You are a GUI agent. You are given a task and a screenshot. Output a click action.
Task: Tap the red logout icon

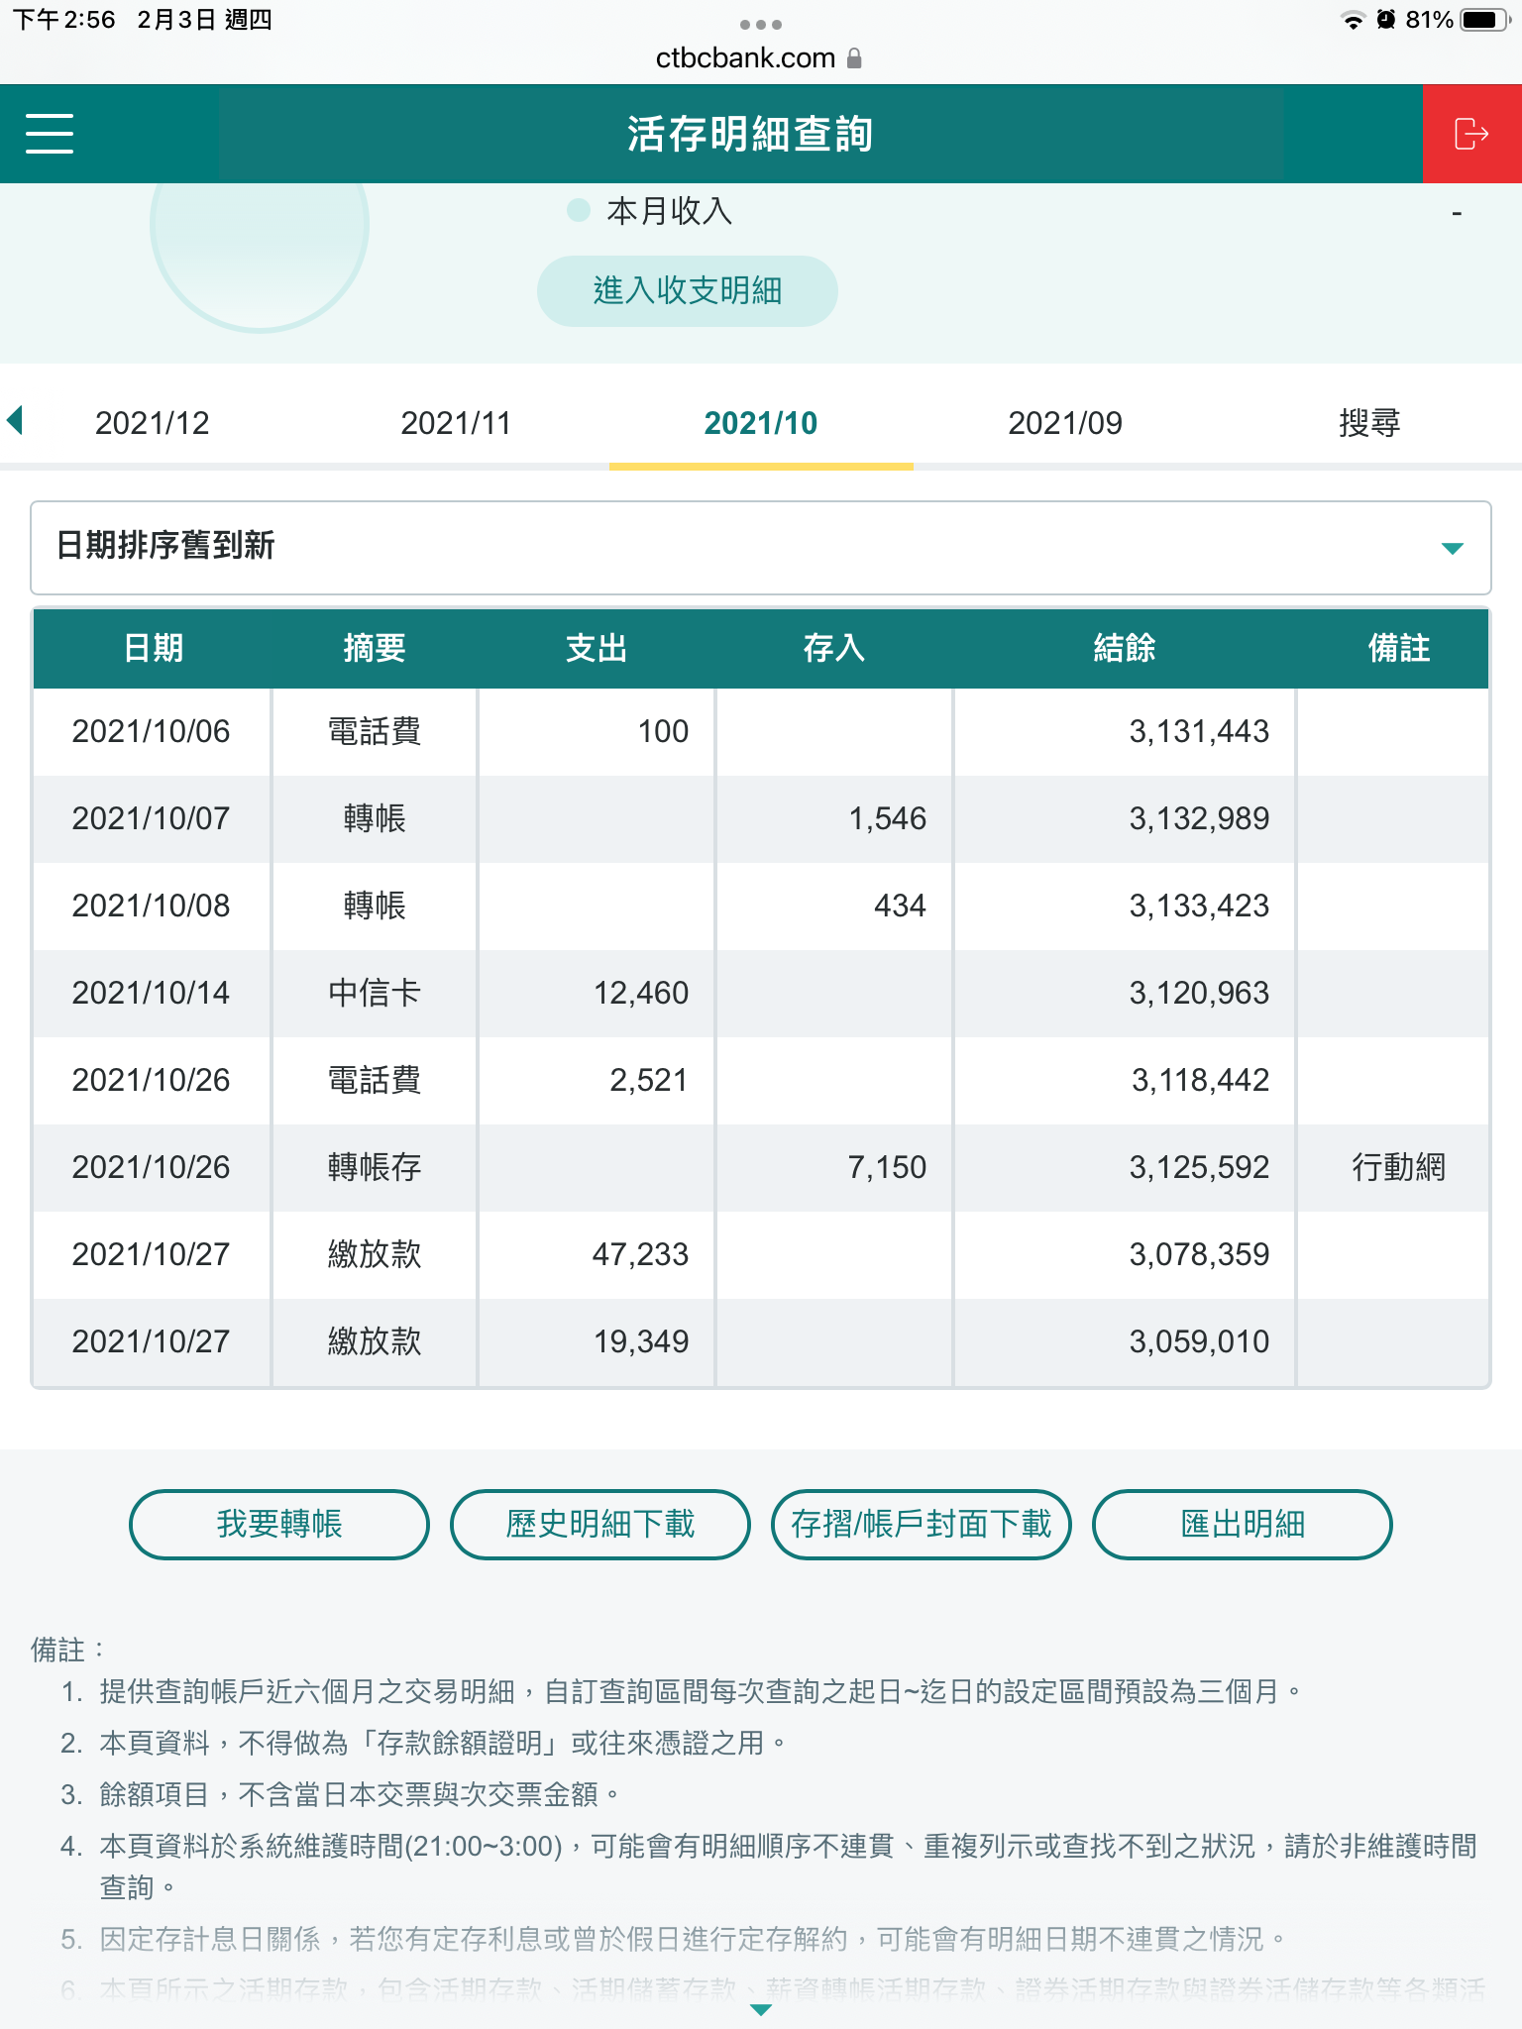click(x=1471, y=134)
